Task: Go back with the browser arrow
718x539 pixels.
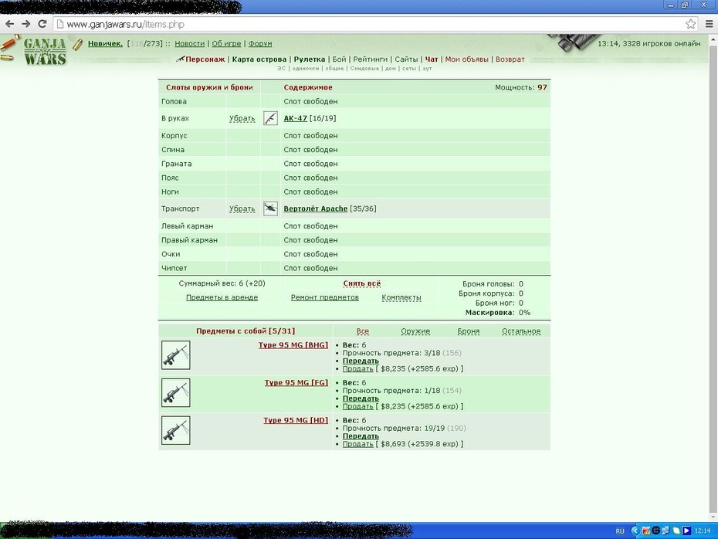Action: click(x=9, y=24)
